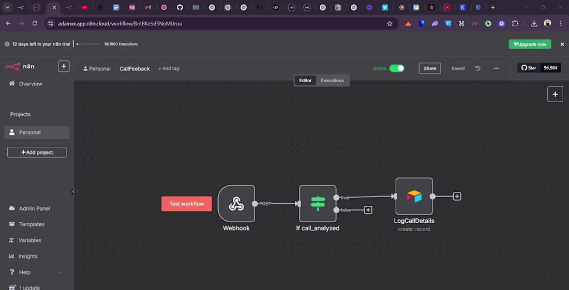Switch to the GitHub tab
Viewport: 569px width, 290px height.
(x=180, y=7)
